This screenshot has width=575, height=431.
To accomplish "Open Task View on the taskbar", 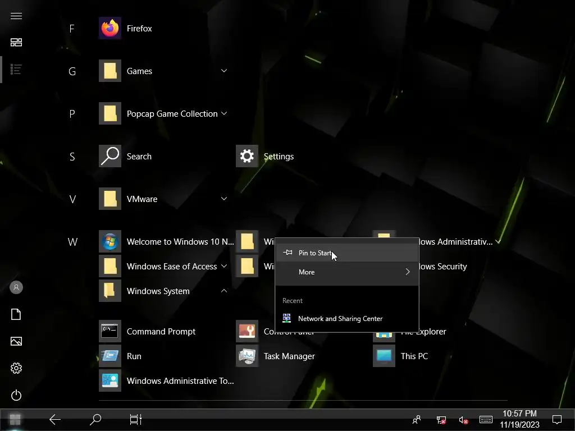I will 136,420.
